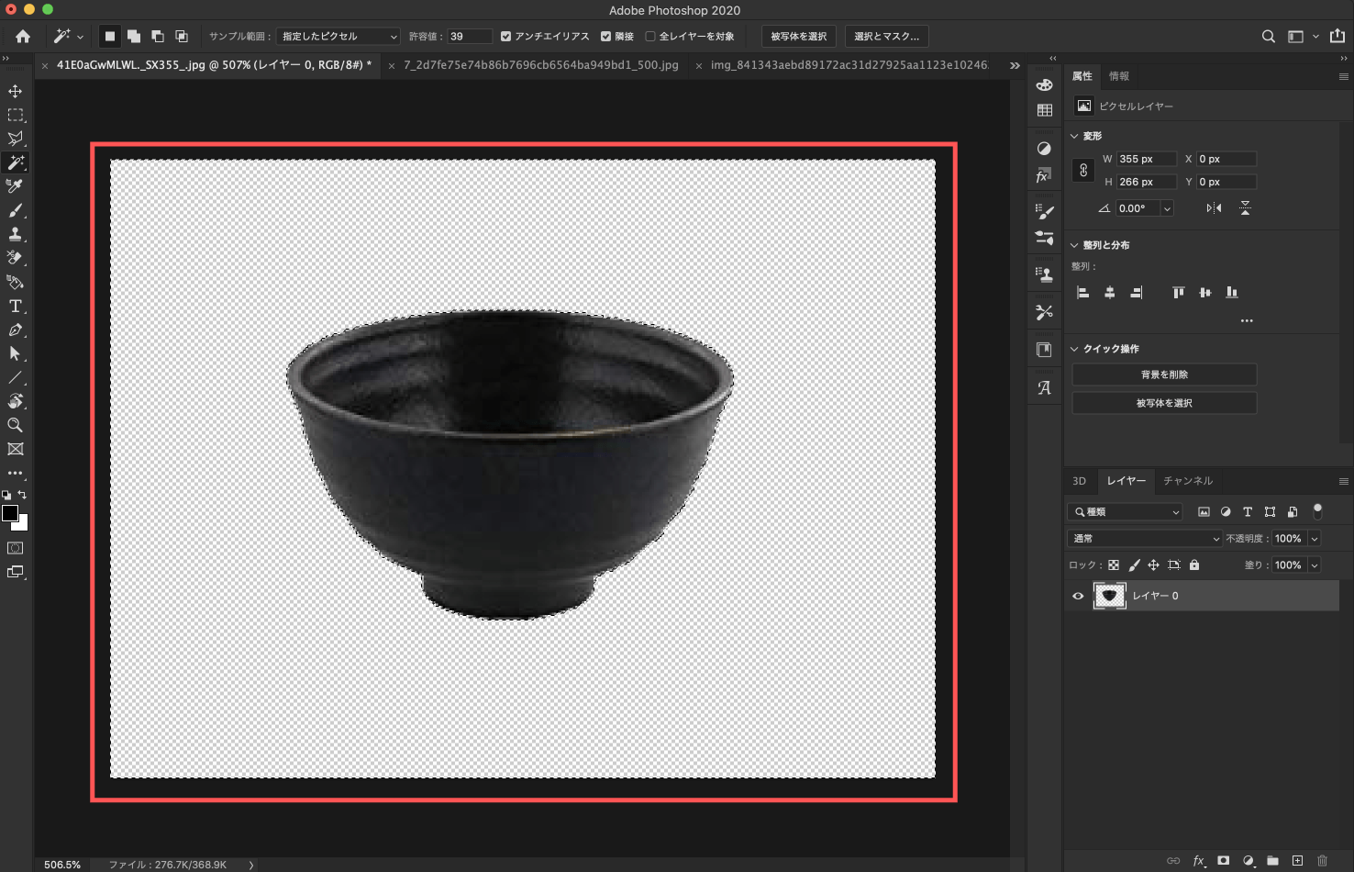Create a new layer plus icon
The width and height of the screenshot is (1354, 872).
1297,861
